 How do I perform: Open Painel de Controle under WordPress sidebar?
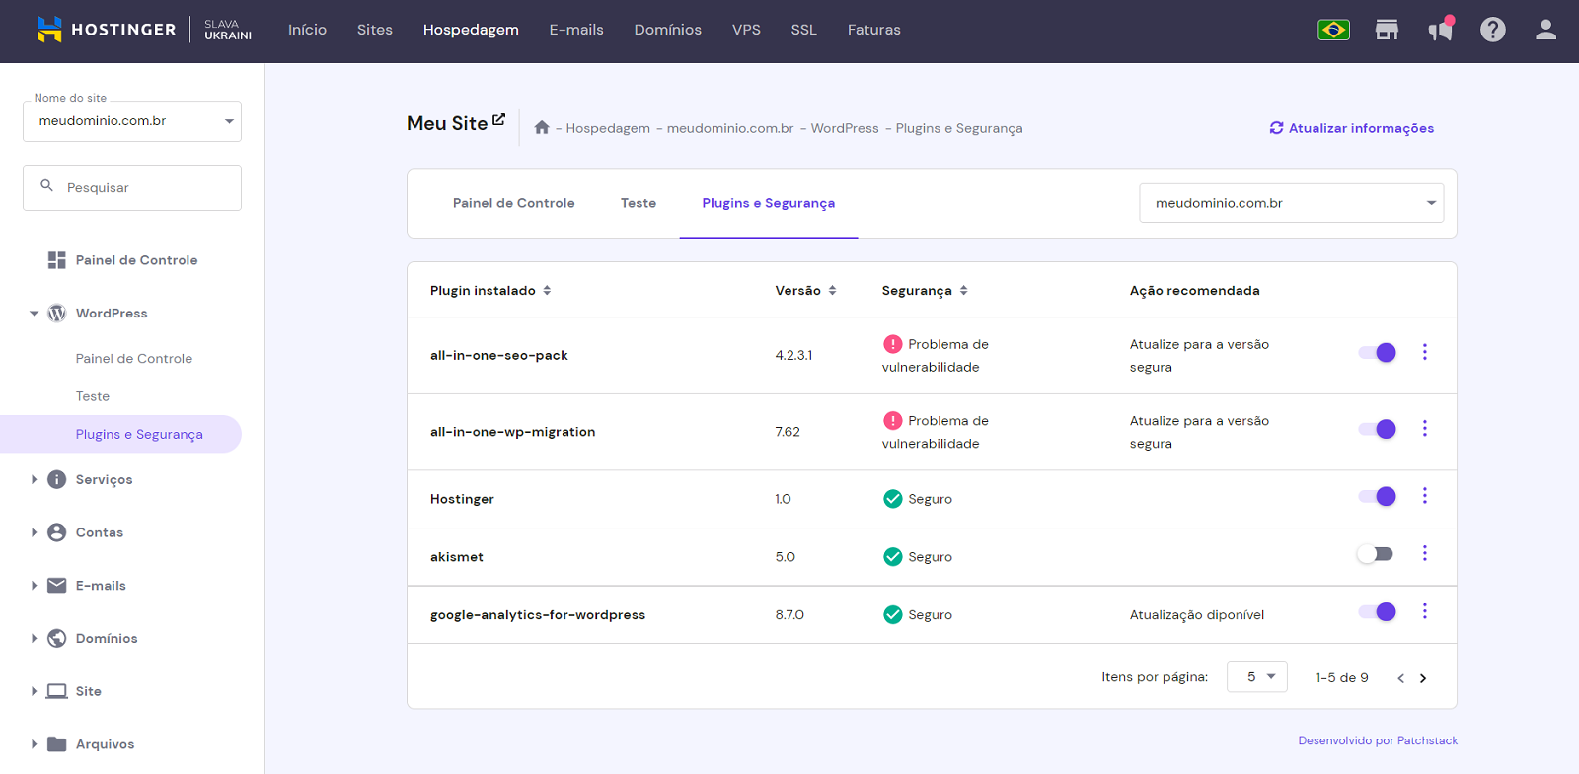134,358
